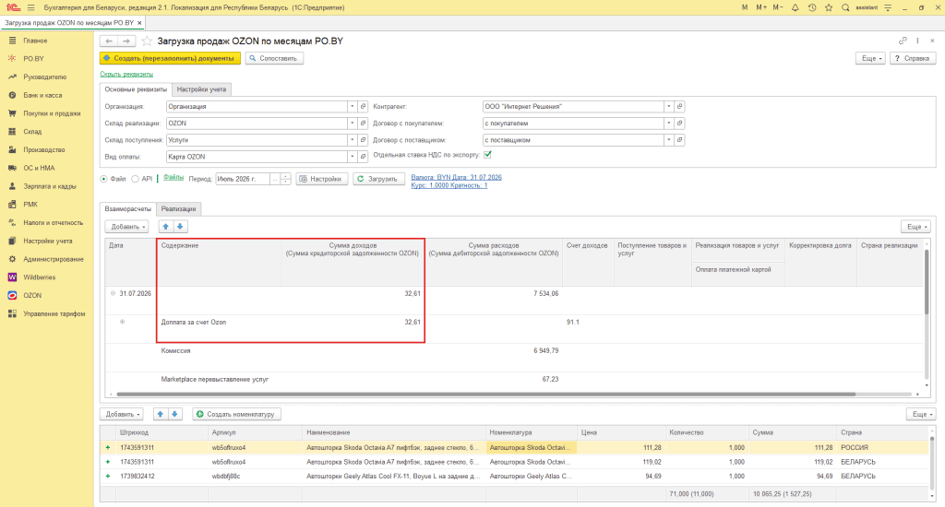Expand the Вид оплаты dropdown
Viewport: 945px width, 507px height.
(x=352, y=157)
